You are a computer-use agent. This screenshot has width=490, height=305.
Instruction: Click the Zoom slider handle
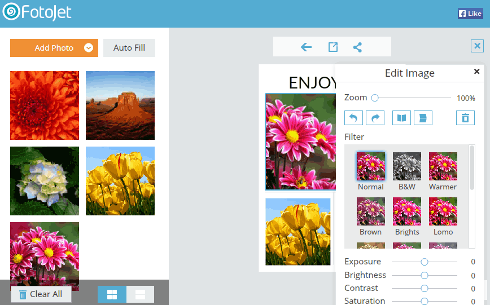click(x=375, y=98)
